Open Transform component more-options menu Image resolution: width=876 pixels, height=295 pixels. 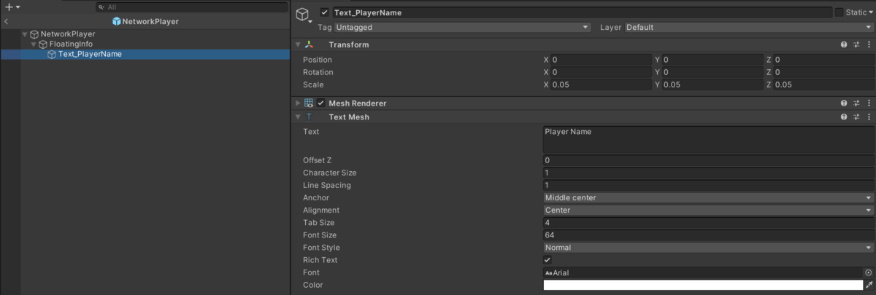point(869,44)
